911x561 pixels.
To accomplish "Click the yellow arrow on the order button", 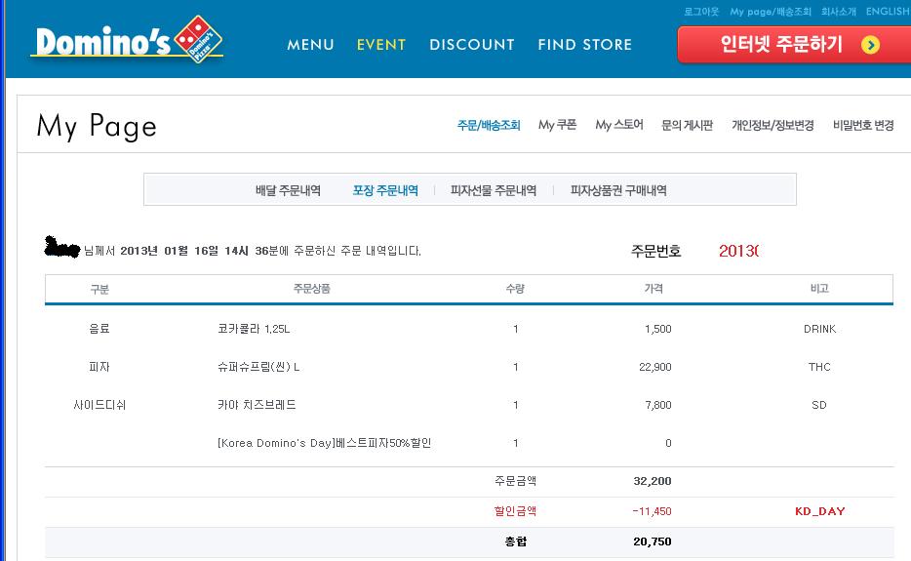I will [871, 45].
